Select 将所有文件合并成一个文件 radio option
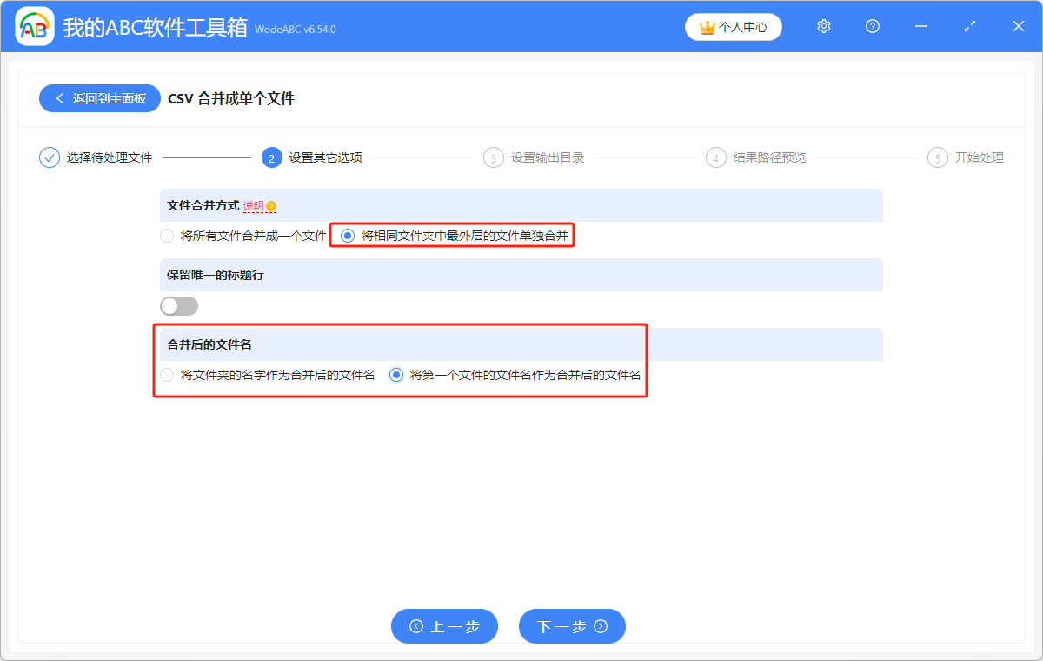This screenshot has height=661, width=1043. 165,235
